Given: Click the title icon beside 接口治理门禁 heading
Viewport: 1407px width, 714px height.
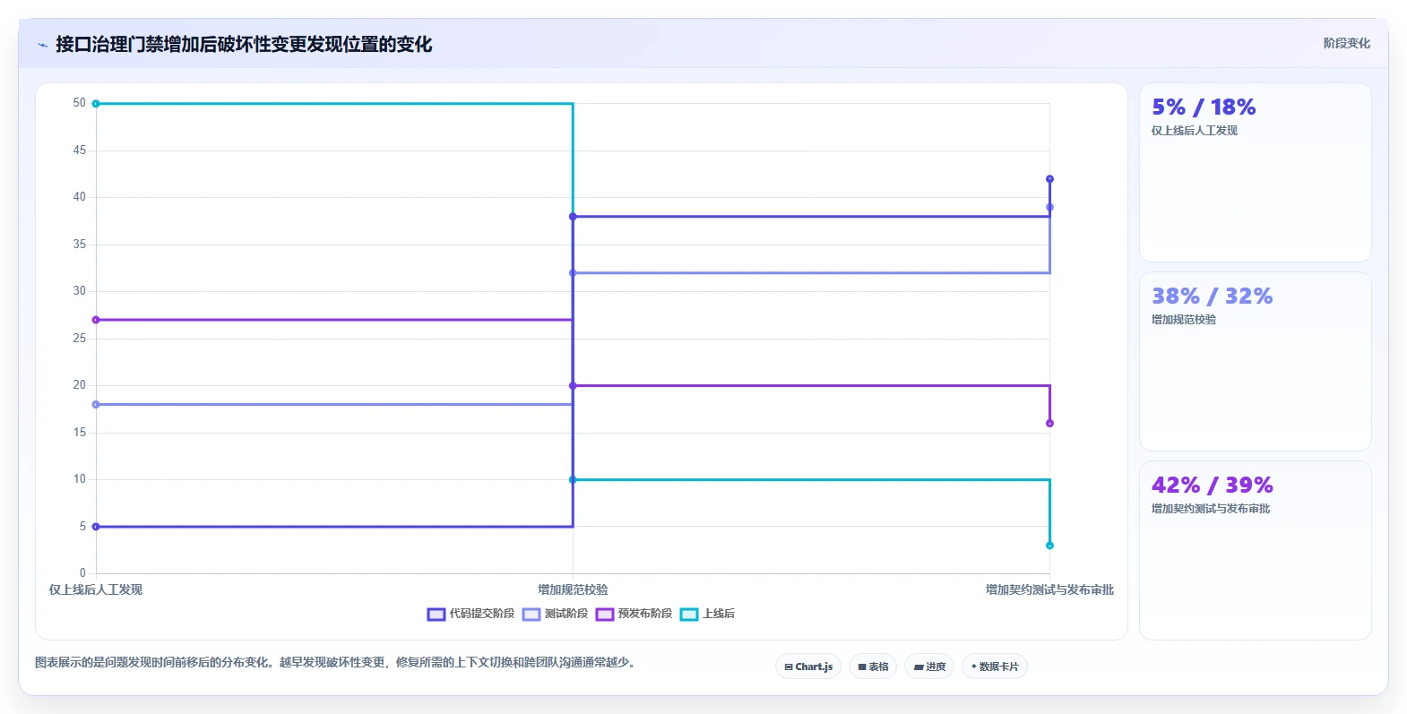Looking at the screenshot, I should [x=42, y=45].
